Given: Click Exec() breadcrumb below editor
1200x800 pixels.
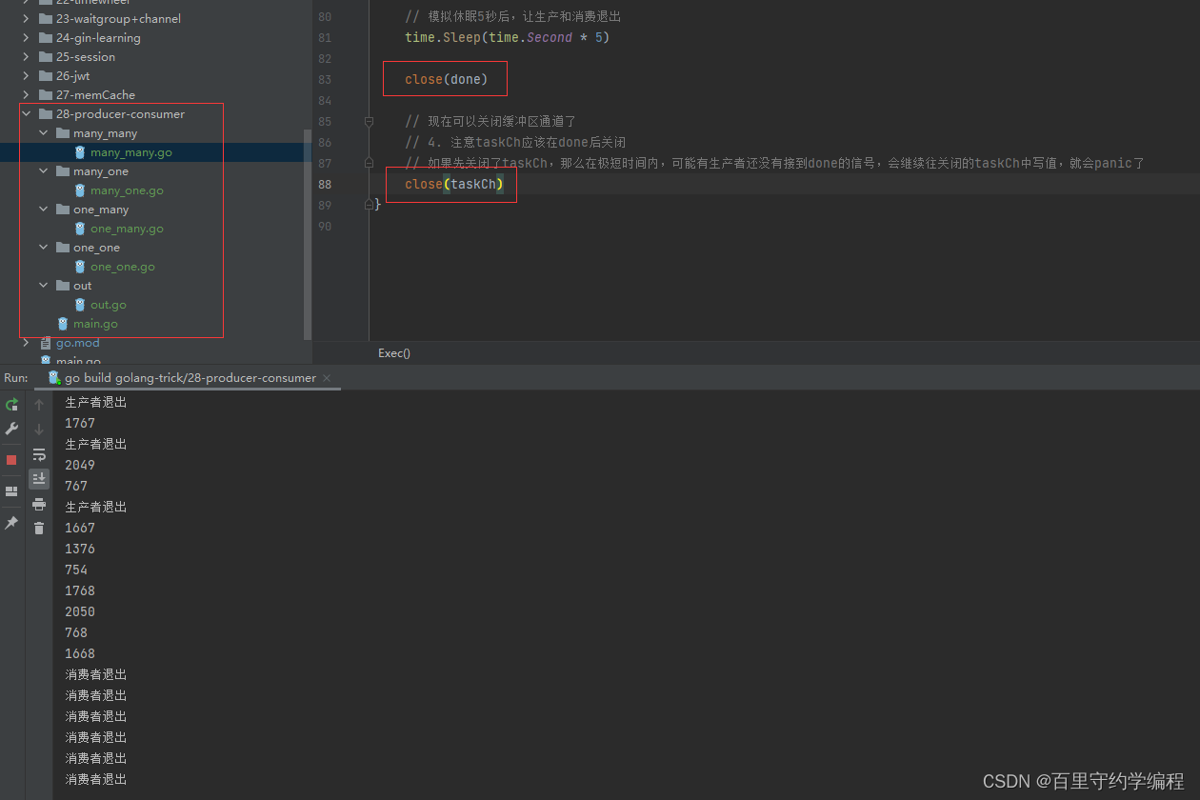Looking at the screenshot, I should pos(394,353).
